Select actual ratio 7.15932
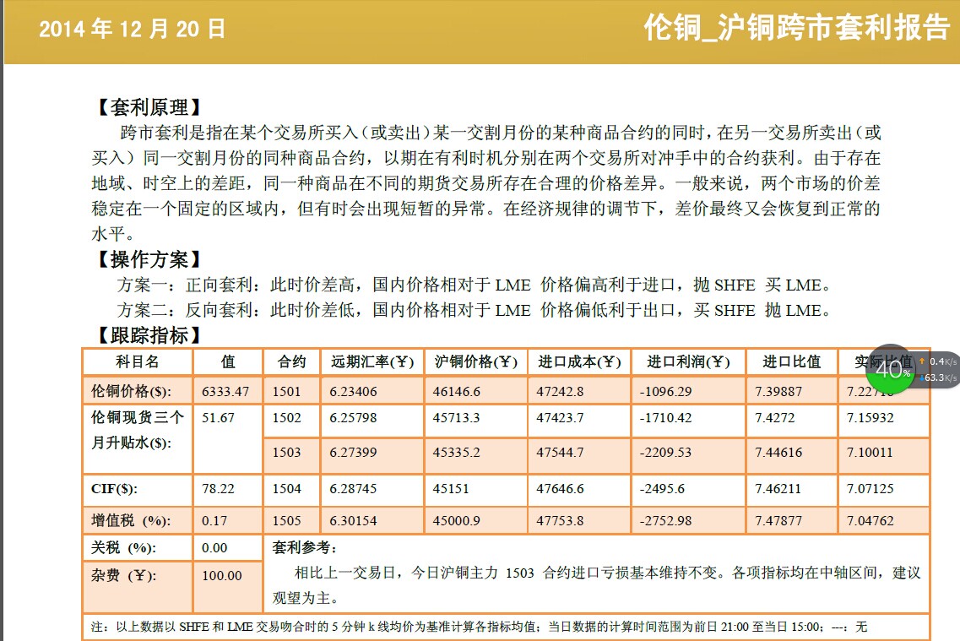 [x=870, y=417]
